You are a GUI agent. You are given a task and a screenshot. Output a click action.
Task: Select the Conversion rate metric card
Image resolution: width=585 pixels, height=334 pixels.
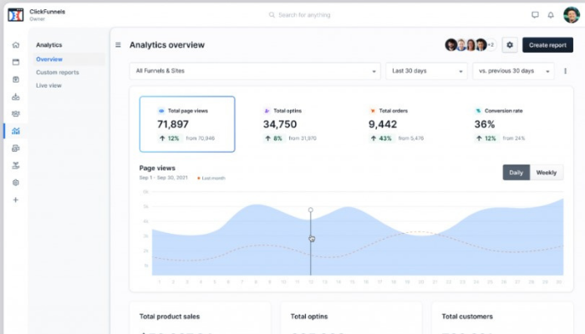coord(504,124)
